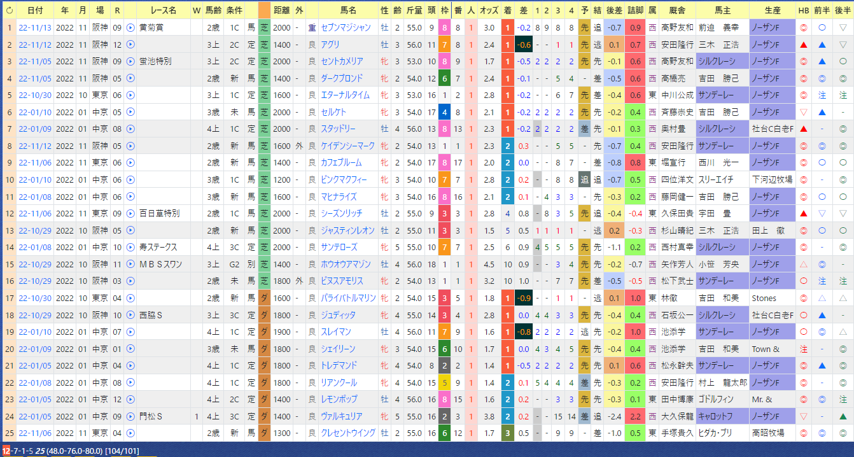Open horse セブンマジシャン details
The image size is (854, 457).
[346, 28]
